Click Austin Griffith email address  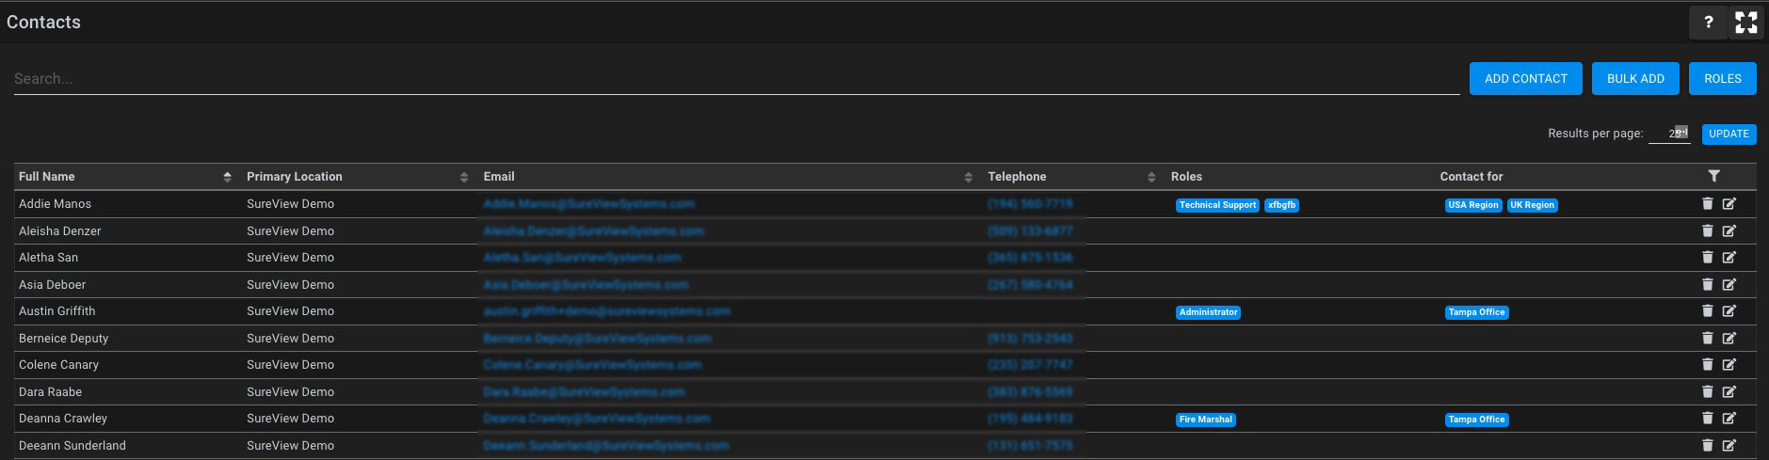(x=607, y=310)
